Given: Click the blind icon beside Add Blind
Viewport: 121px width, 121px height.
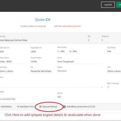Looking at the screenshot, I should (x=64, y=107).
